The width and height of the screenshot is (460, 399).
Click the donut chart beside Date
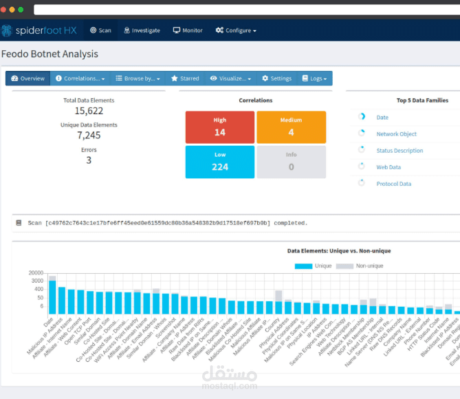point(362,116)
